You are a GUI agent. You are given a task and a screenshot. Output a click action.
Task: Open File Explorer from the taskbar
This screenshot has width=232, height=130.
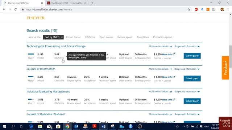click(40, 126)
